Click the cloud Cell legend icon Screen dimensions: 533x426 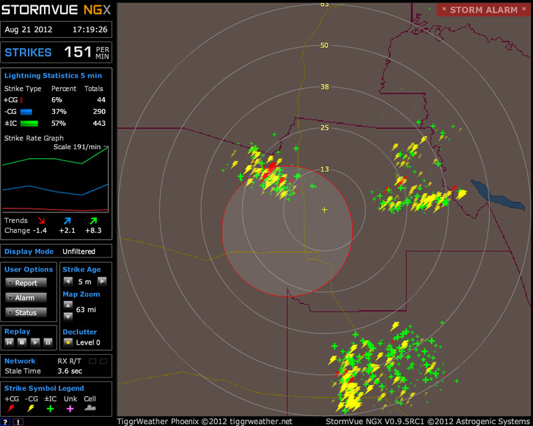coord(89,408)
